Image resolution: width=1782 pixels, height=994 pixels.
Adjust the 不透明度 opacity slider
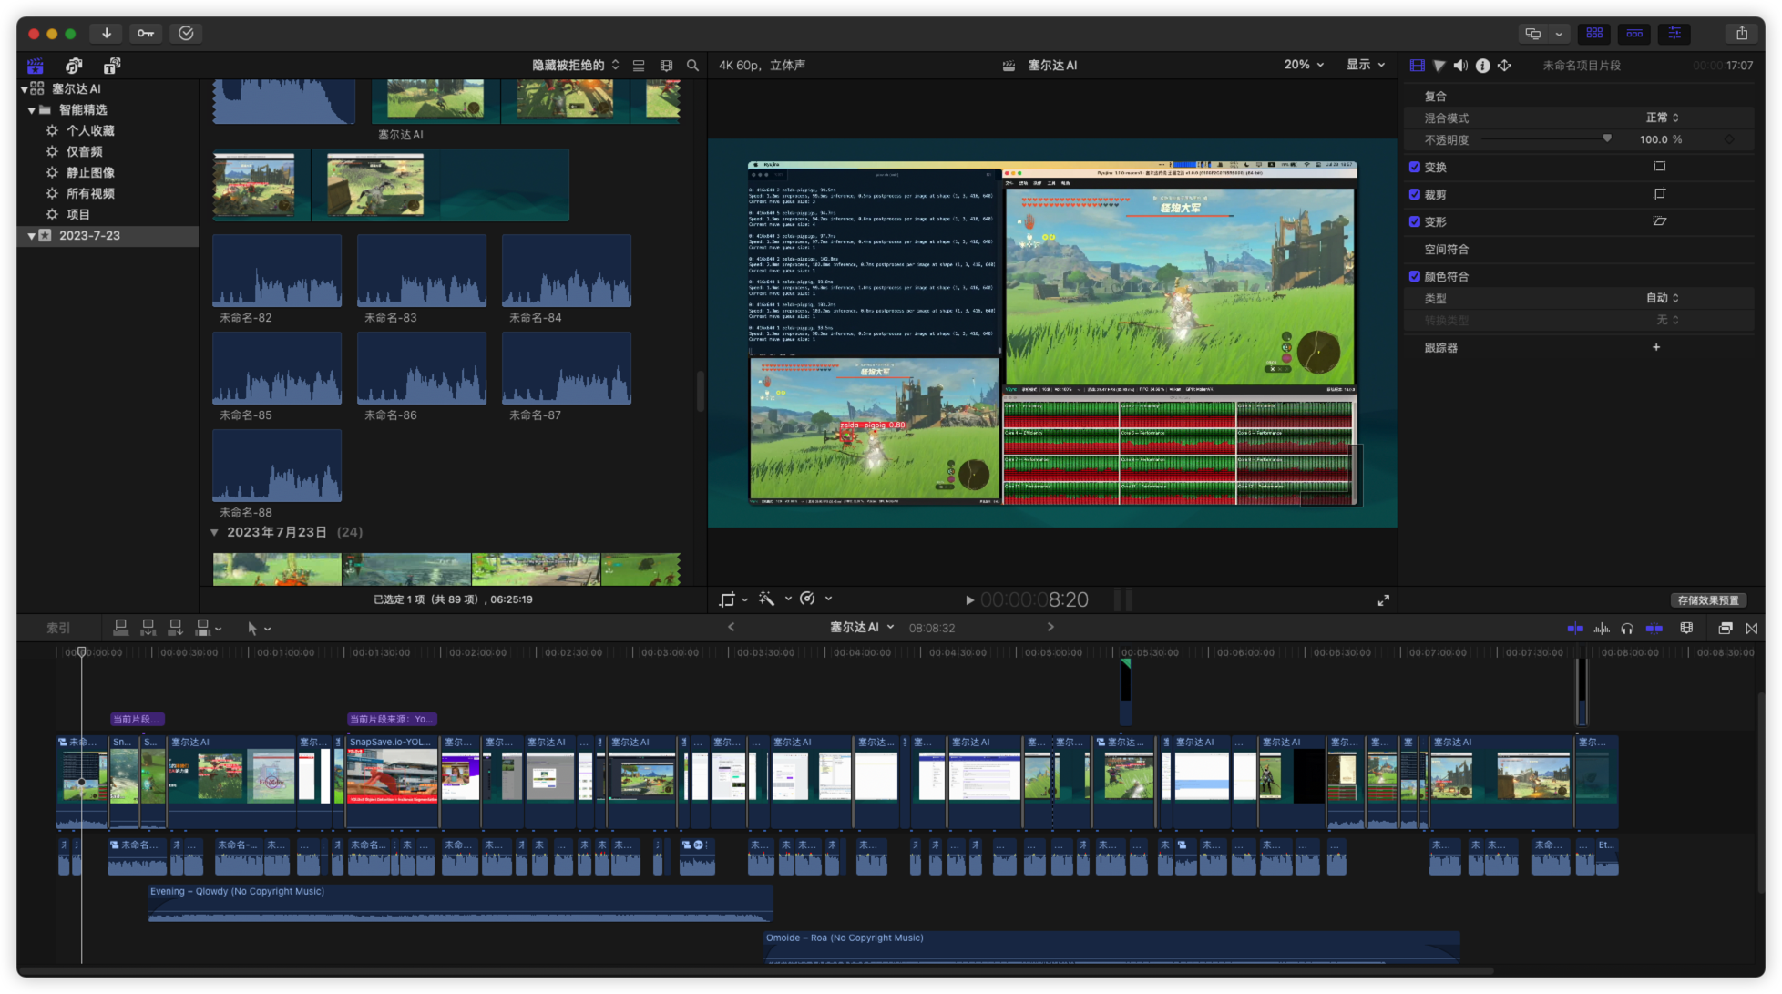[x=1607, y=138]
